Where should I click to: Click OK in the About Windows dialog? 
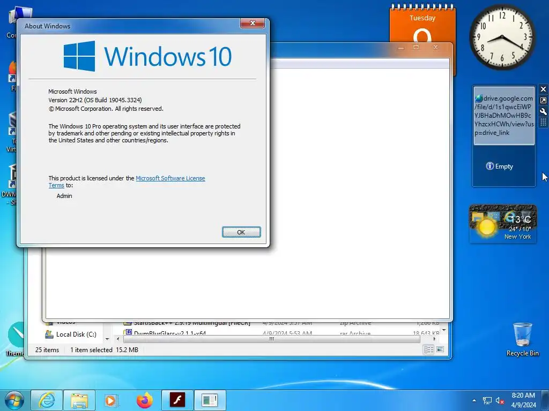tap(241, 232)
